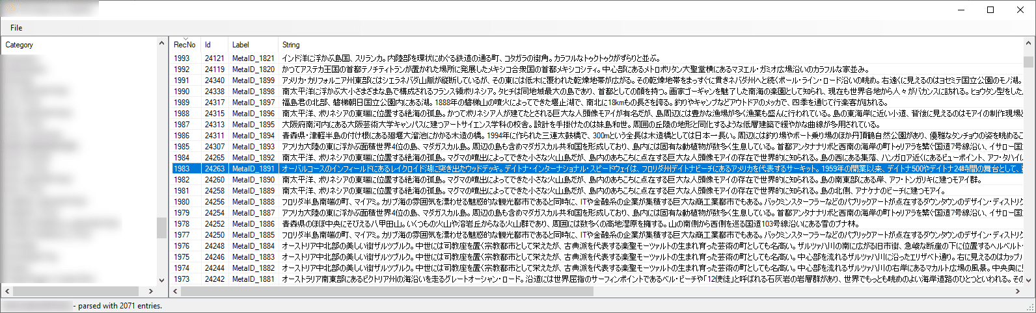Viewport: 1036px width, 313px height.
Task: Click the right arrow of the entries table horizontal scrollbar
Action: click(x=1018, y=292)
